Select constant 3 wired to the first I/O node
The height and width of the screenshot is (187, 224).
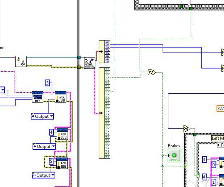pyautogui.click(x=48, y=83)
